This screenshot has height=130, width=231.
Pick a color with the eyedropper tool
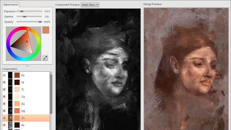45,58
